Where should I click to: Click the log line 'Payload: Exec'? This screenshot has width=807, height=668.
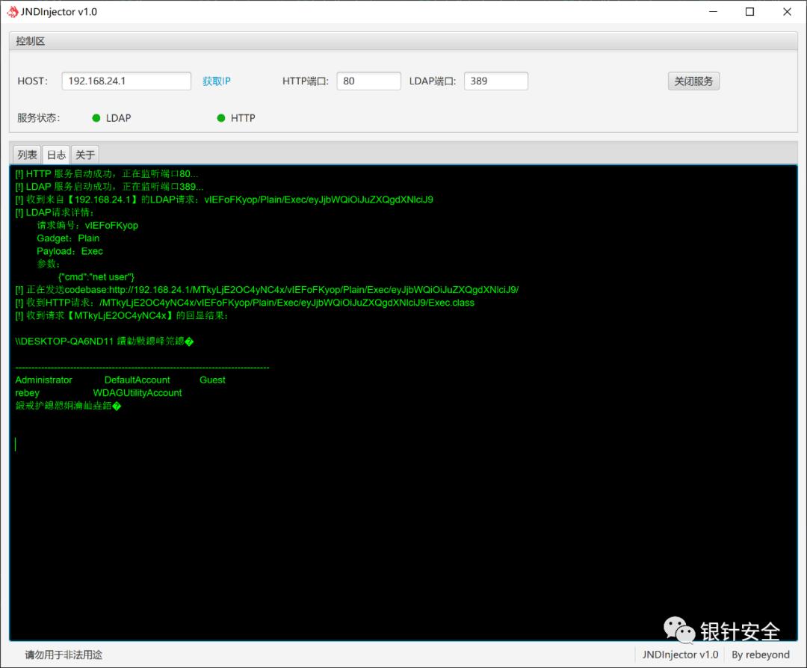[69, 251]
